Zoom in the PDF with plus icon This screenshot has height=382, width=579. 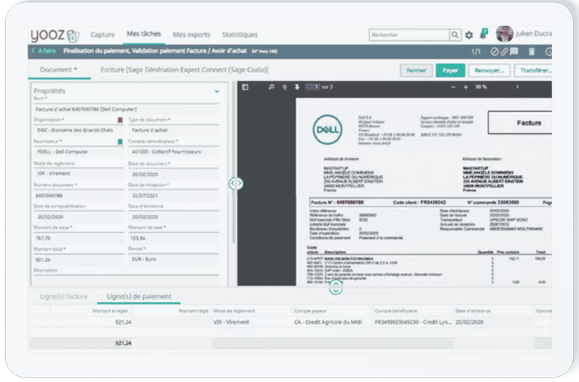pos(466,87)
